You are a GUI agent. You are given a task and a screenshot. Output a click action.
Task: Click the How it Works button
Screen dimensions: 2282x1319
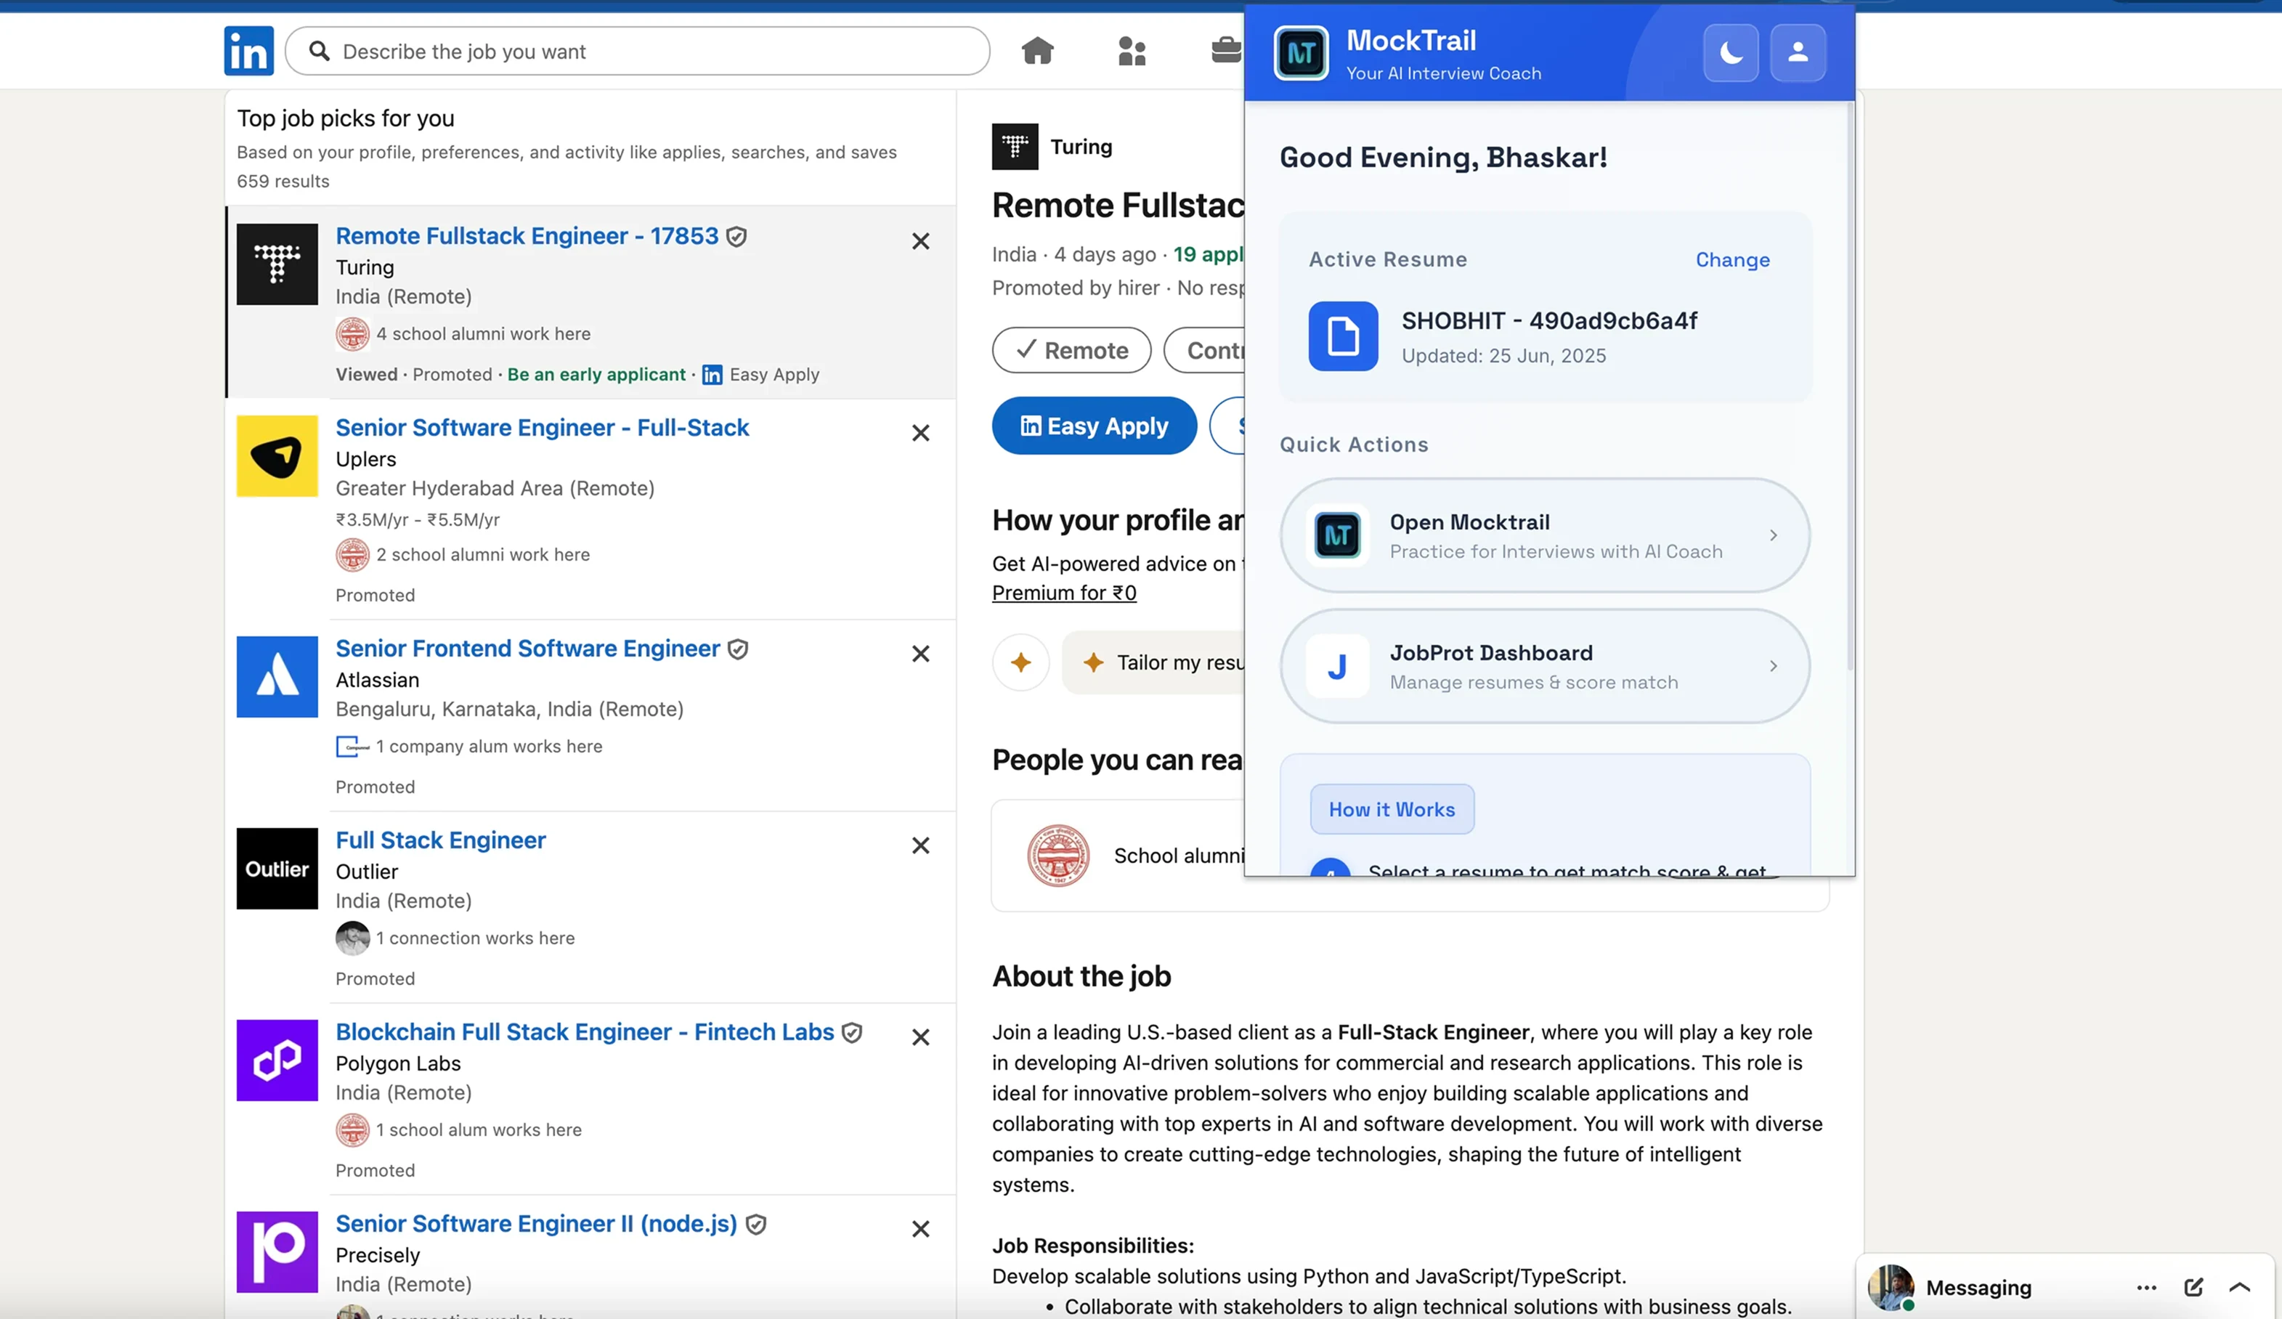point(1392,810)
